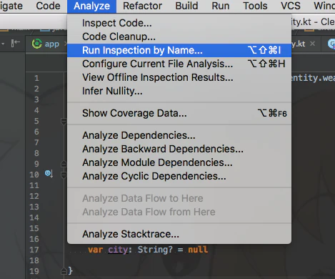The height and width of the screenshot is (279, 335).
Task: Collapse the code fold marker at line 5
Action: [64, 122]
